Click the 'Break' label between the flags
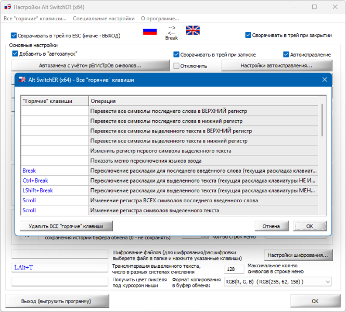This screenshot has height=312, width=346. tap(172, 38)
